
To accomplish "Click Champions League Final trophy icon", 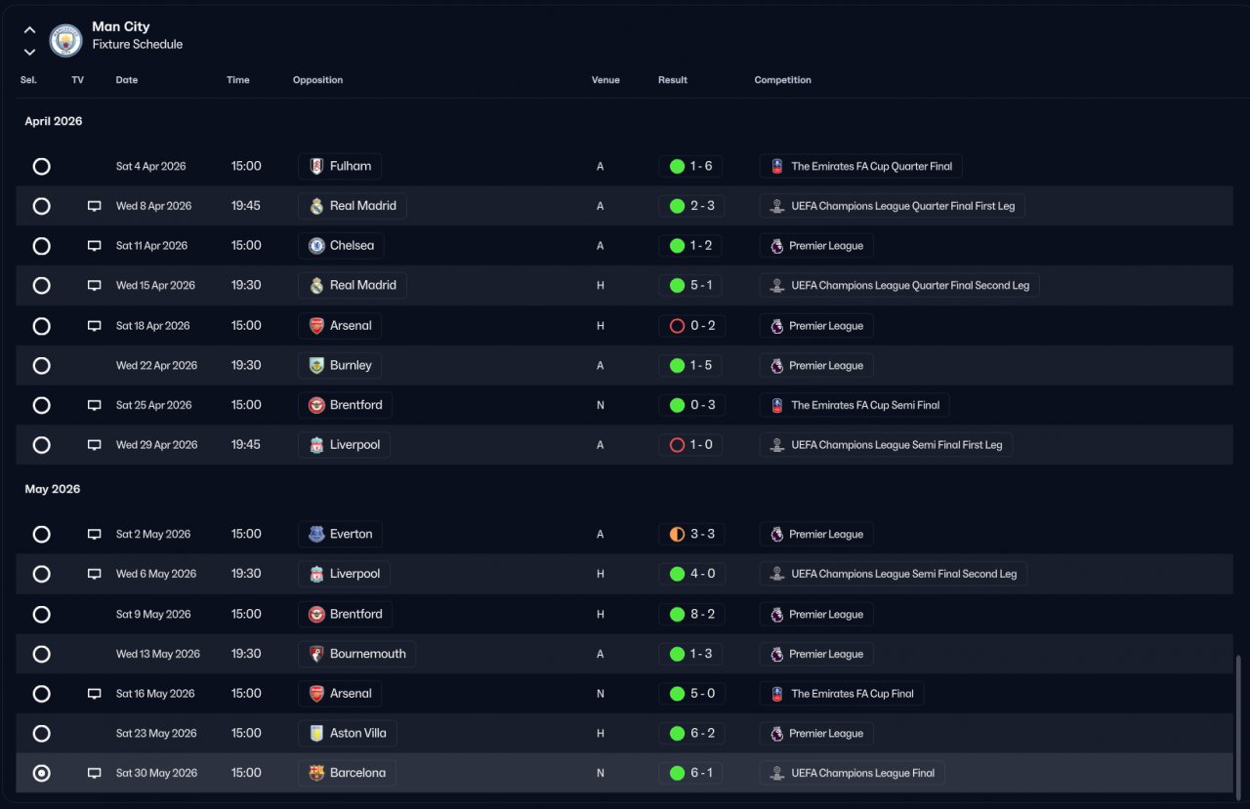I will [x=776, y=773].
